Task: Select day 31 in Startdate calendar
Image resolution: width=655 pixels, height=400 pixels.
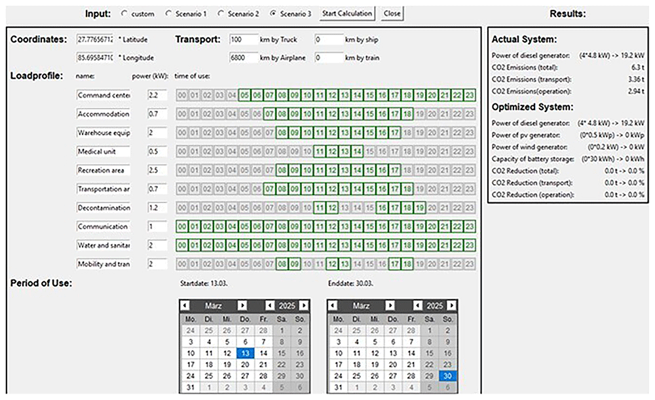Action: tap(191, 387)
